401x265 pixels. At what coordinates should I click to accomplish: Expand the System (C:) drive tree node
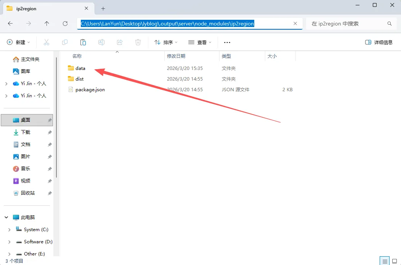click(x=10, y=230)
